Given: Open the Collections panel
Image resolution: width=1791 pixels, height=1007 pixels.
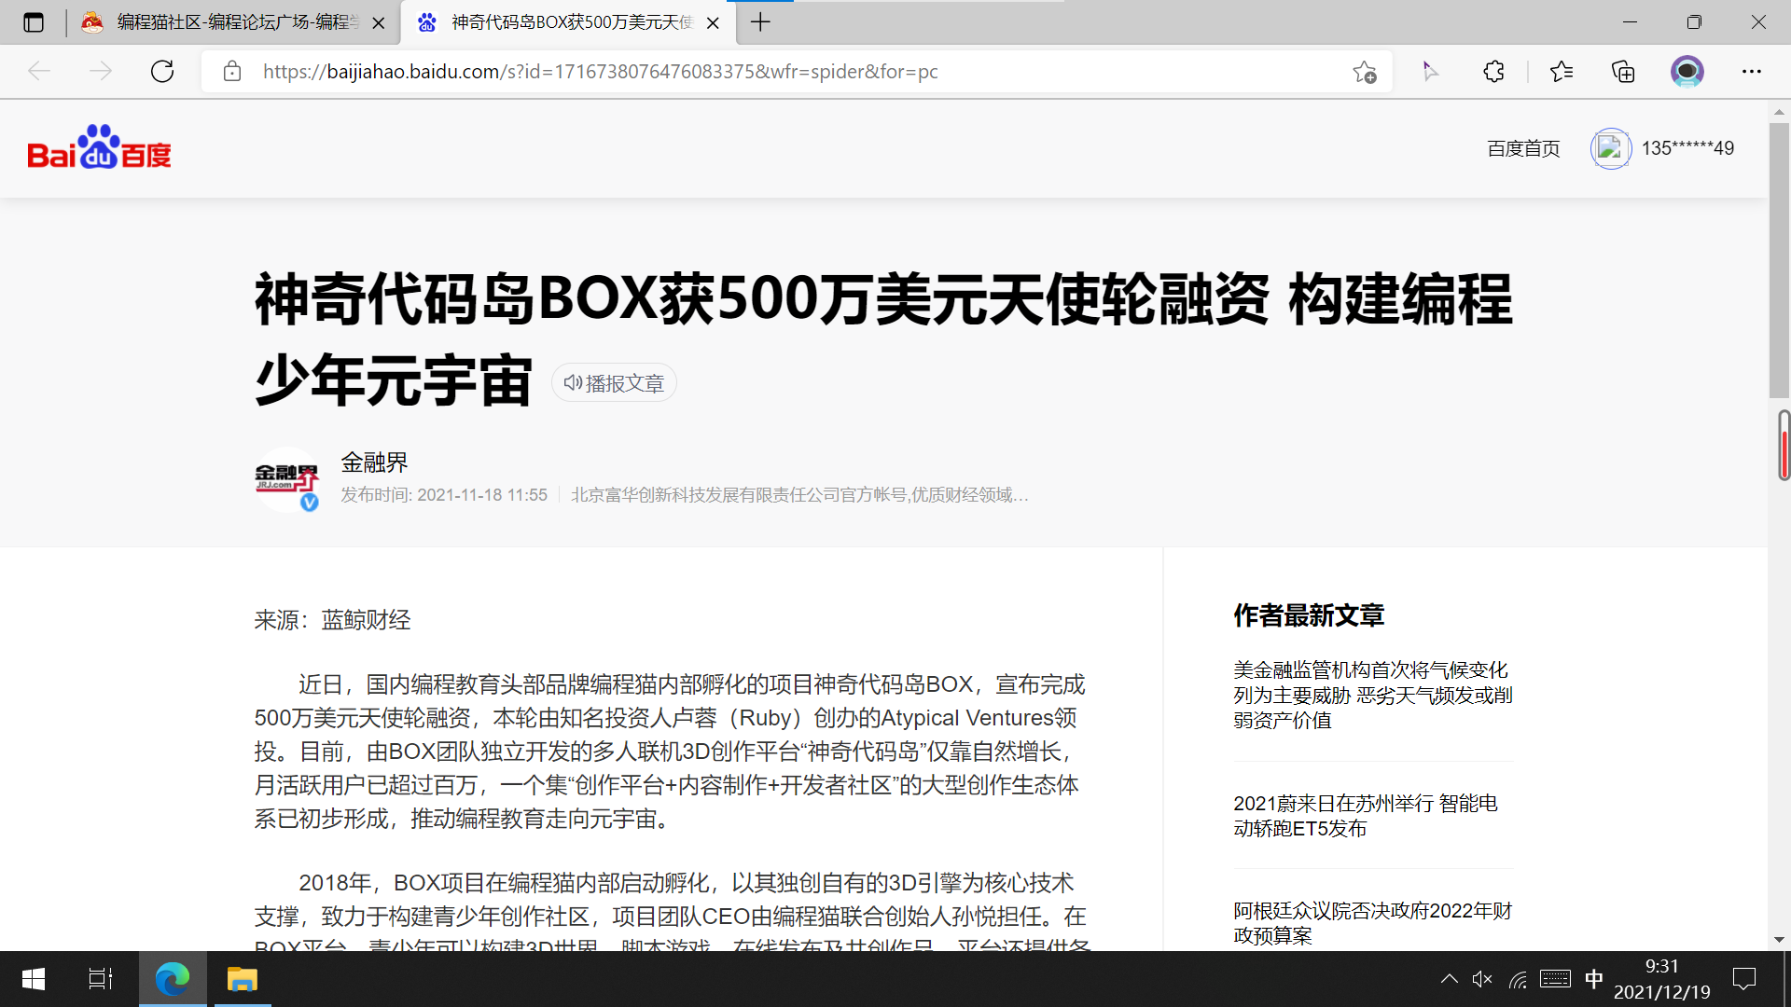Looking at the screenshot, I should pyautogui.click(x=1623, y=72).
